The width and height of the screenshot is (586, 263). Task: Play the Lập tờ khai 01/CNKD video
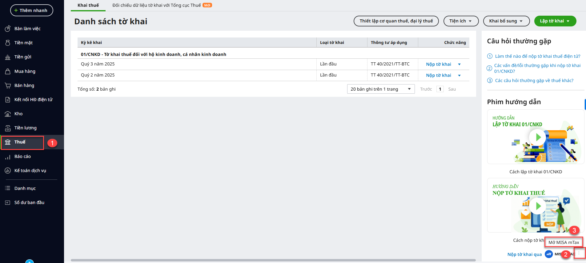(x=537, y=137)
